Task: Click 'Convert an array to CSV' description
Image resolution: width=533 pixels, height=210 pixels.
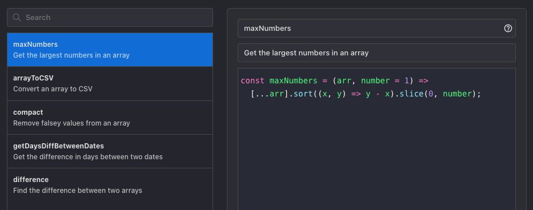Action: pos(53,89)
